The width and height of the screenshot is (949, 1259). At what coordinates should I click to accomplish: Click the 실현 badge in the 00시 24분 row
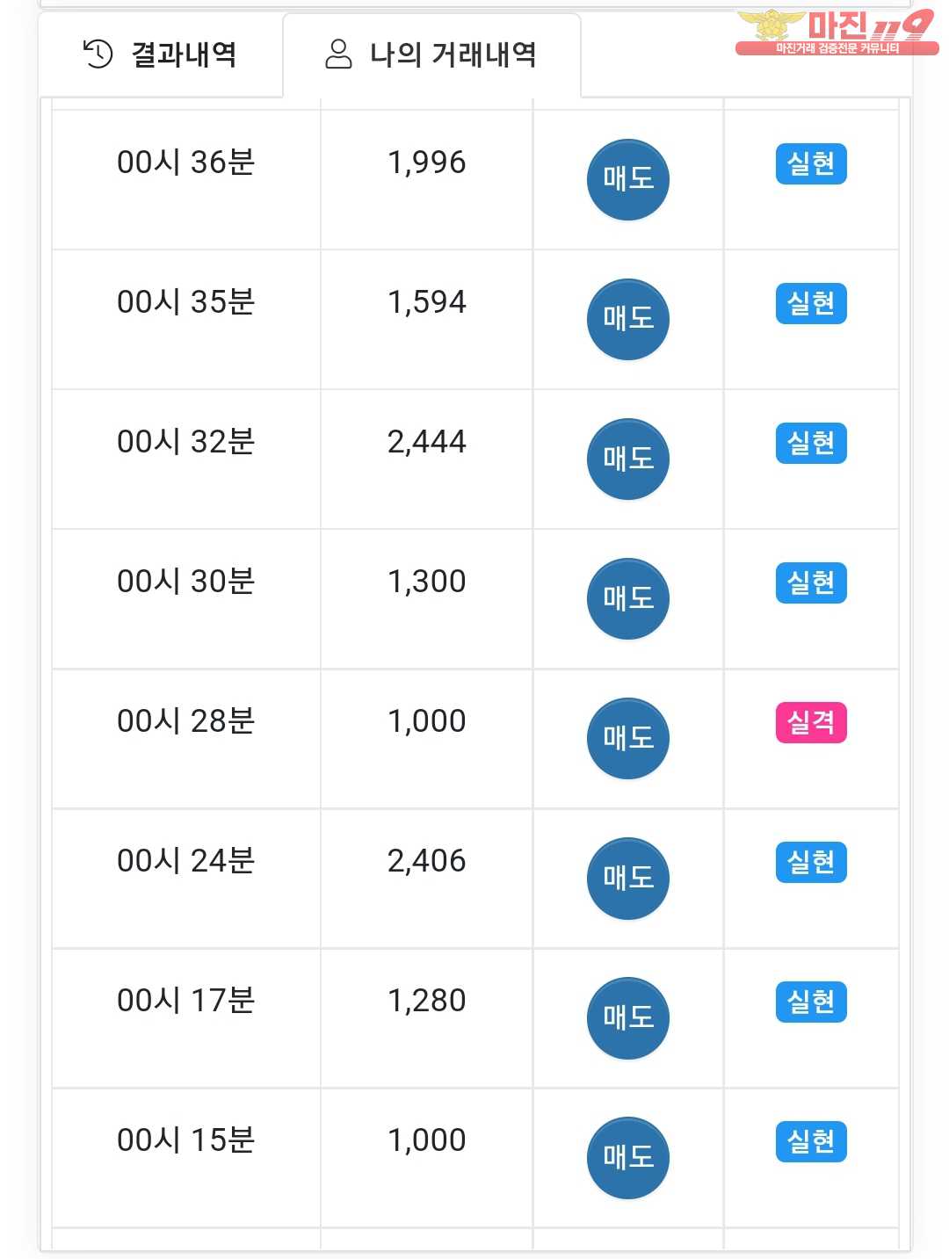pyautogui.click(x=811, y=862)
